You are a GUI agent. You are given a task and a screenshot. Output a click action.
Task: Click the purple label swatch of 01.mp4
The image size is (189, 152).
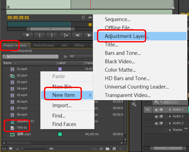(x=60, y=69)
